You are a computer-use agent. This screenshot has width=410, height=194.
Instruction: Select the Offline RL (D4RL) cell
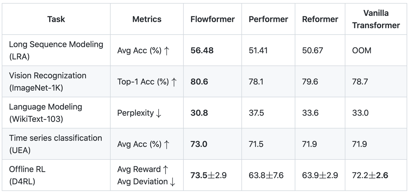coord(27,175)
